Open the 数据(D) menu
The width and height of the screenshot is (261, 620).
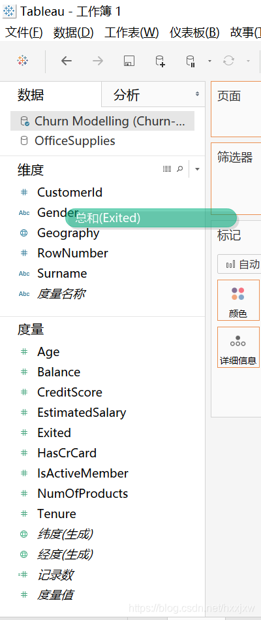point(74,33)
